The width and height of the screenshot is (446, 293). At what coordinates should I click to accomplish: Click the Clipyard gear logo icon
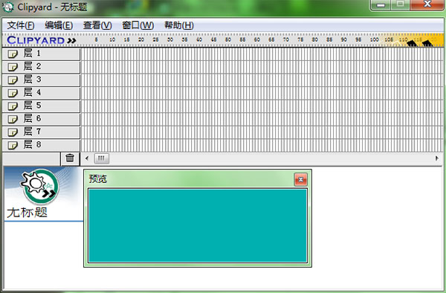click(x=40, y=187)
